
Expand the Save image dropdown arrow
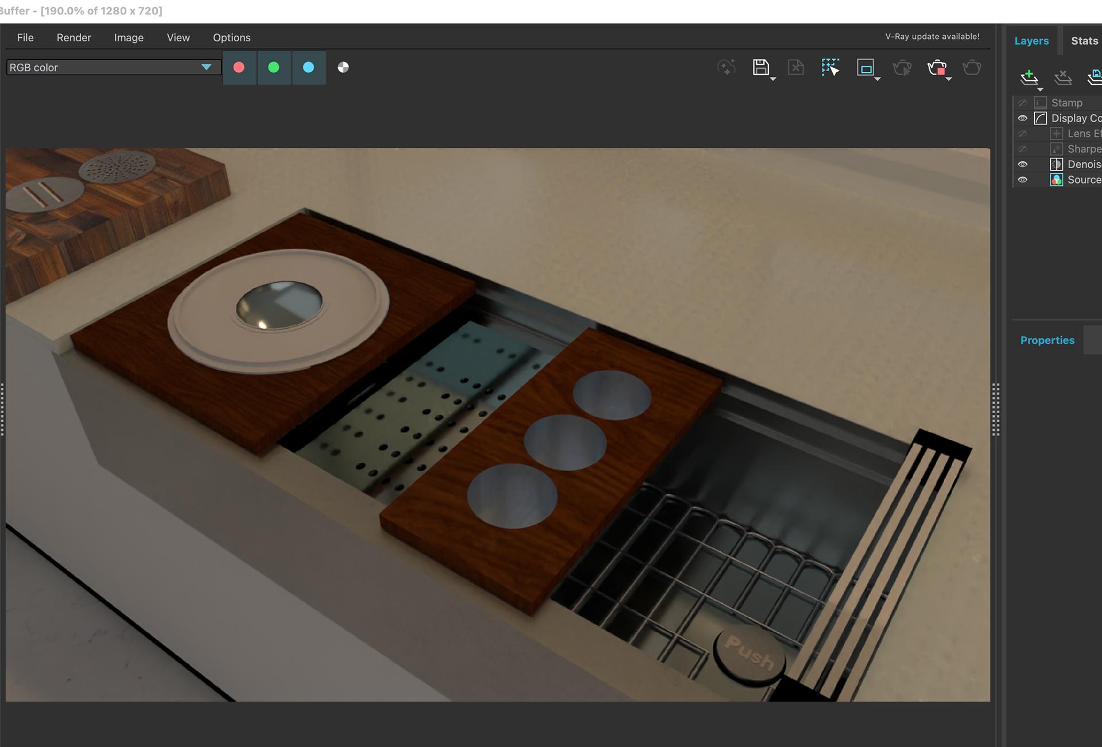[x=773, y=79]
